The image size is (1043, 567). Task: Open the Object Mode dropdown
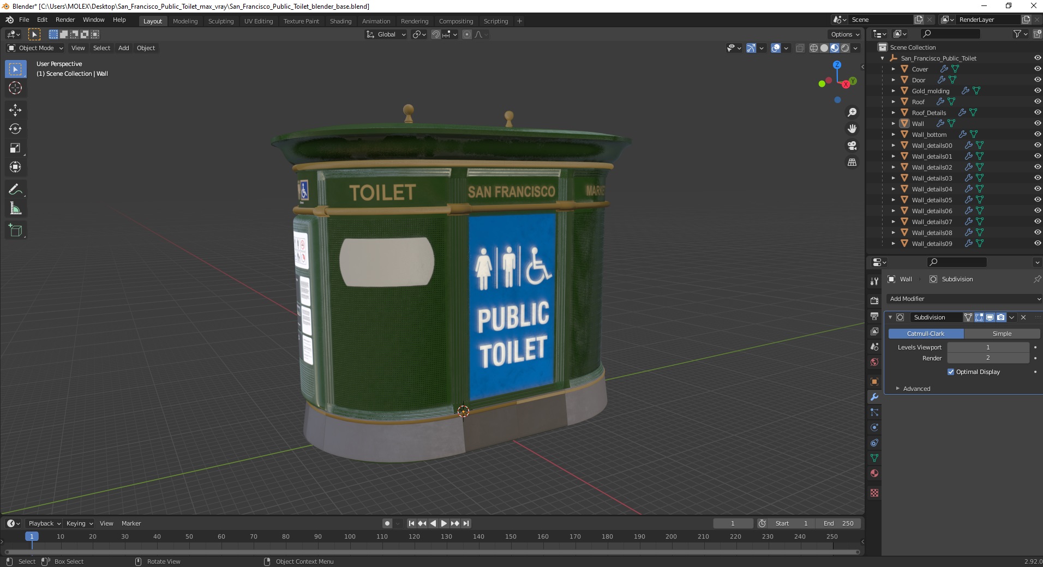point(35,48)
